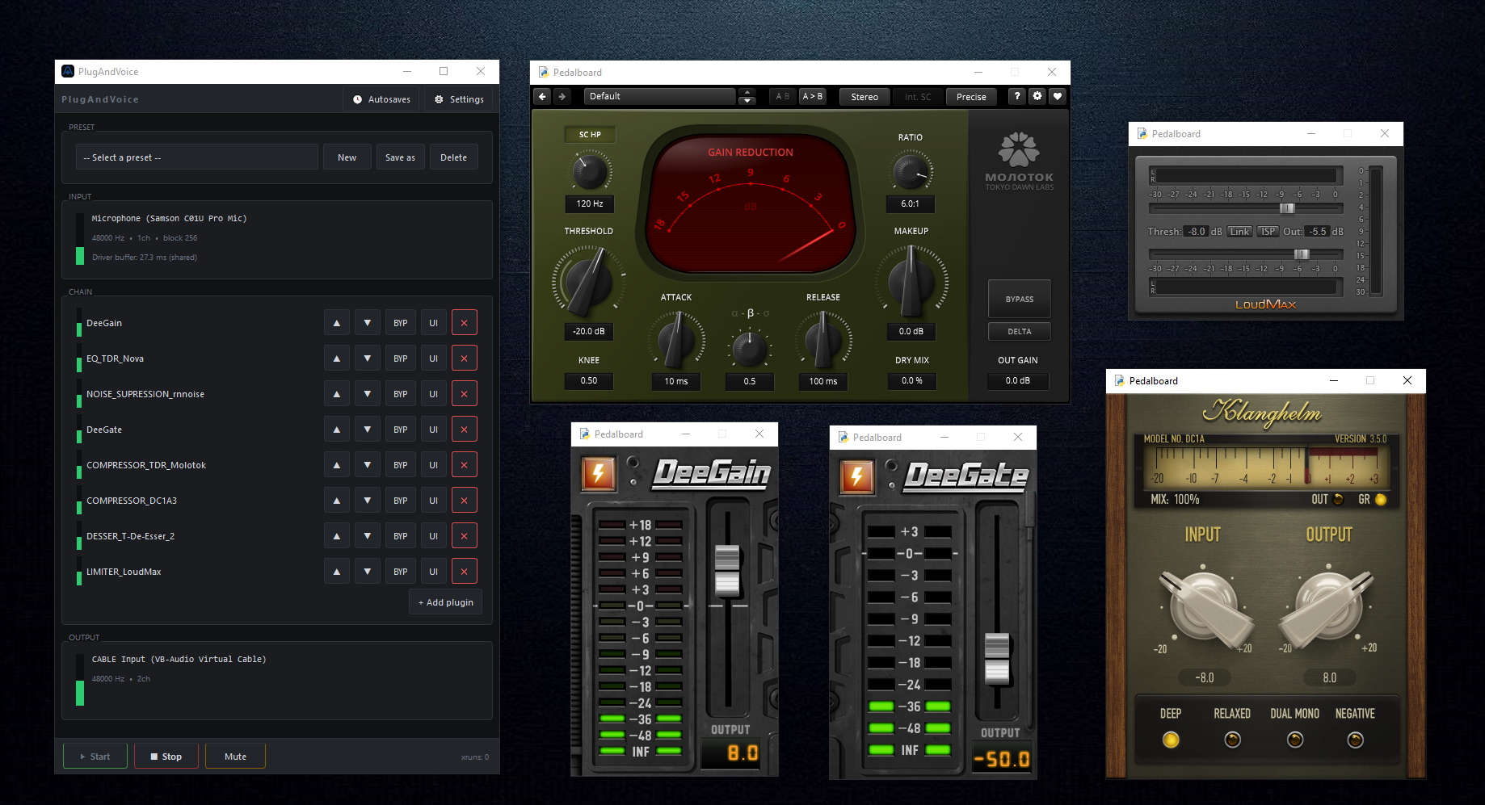Move DESSER_T-De-Esser_2 down in the chain

pos(368,536)
